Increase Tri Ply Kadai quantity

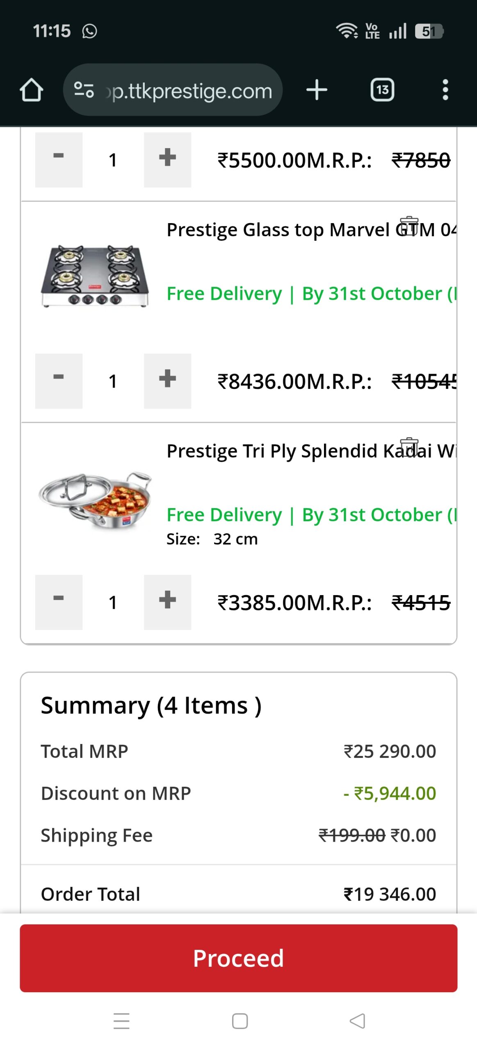(167, 602)
